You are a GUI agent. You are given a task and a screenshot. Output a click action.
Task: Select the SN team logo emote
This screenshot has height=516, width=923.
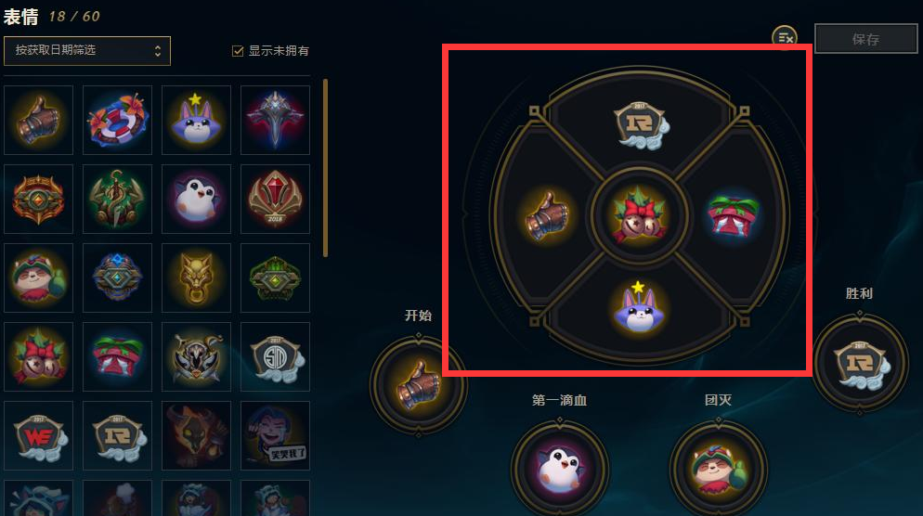coord(275,356)
